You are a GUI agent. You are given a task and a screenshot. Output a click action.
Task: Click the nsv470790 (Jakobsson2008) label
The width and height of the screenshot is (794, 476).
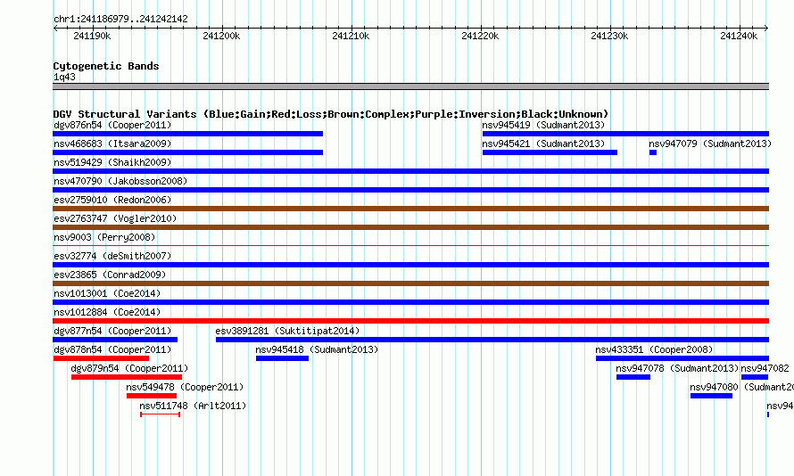pyautogui.click(x=120, y=181)
